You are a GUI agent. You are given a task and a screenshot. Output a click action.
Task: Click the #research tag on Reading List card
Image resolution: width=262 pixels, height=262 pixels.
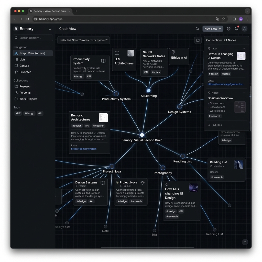click(217, 177)
